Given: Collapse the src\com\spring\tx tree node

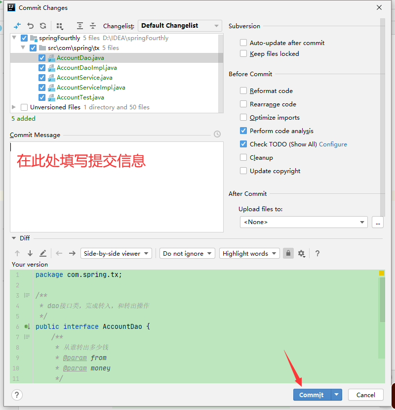Looking at the screenshot, I should tap(23, 47).
